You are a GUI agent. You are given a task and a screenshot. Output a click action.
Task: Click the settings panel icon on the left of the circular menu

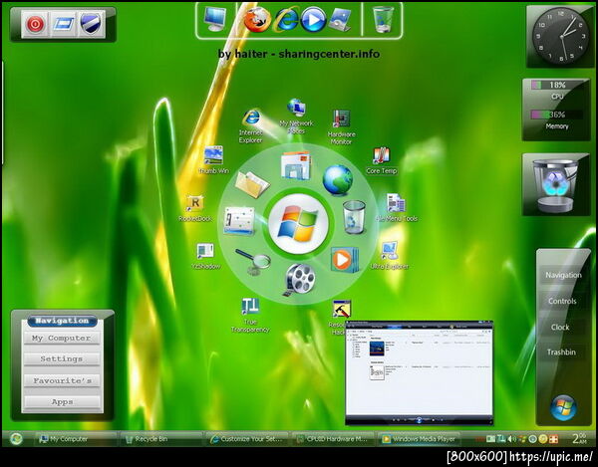click(239, 220)
